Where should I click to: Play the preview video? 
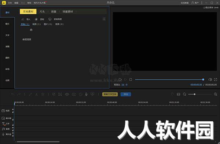(120, 80)
